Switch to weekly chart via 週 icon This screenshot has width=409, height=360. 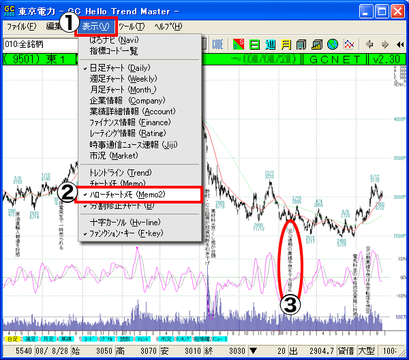270,44
